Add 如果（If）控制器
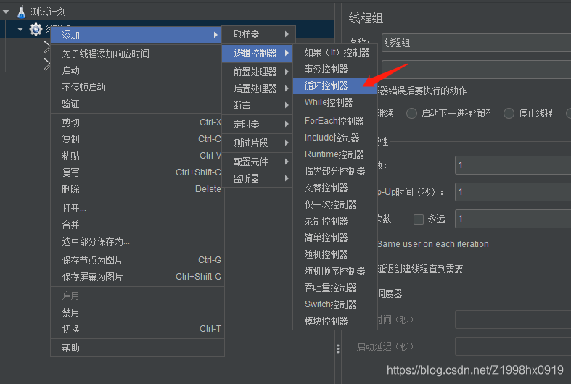 335,52
